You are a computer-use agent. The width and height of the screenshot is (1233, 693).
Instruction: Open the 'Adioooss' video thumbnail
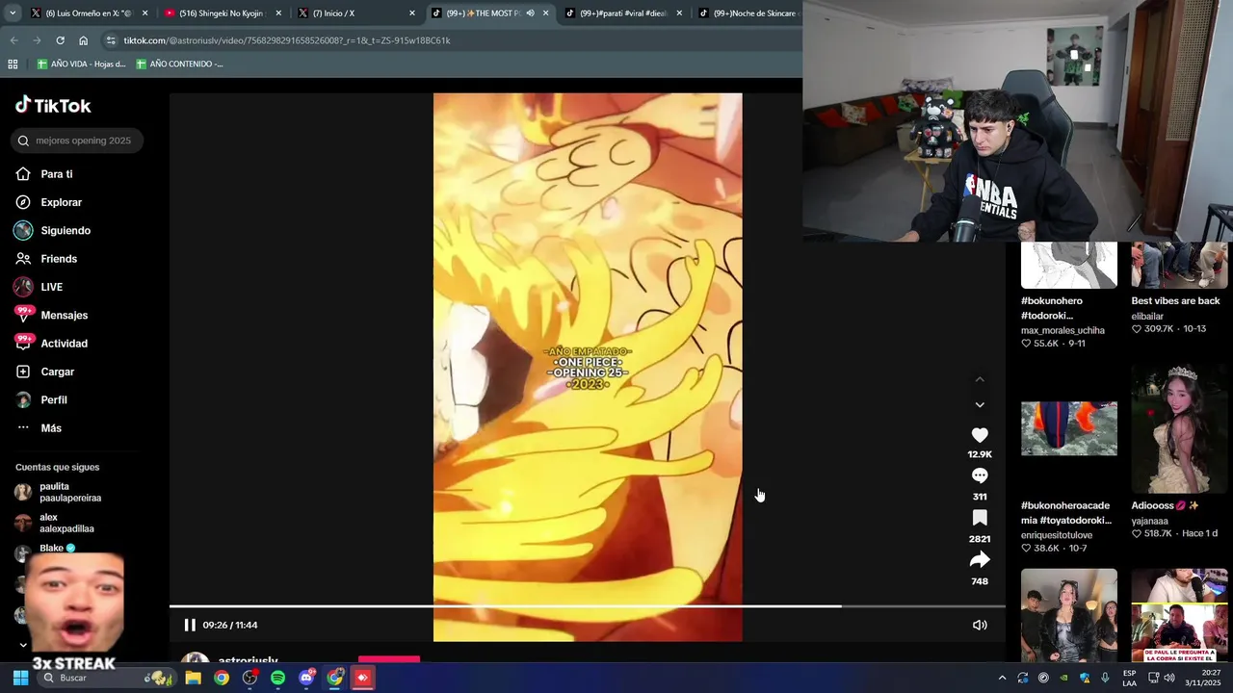tap(1179, 429)
